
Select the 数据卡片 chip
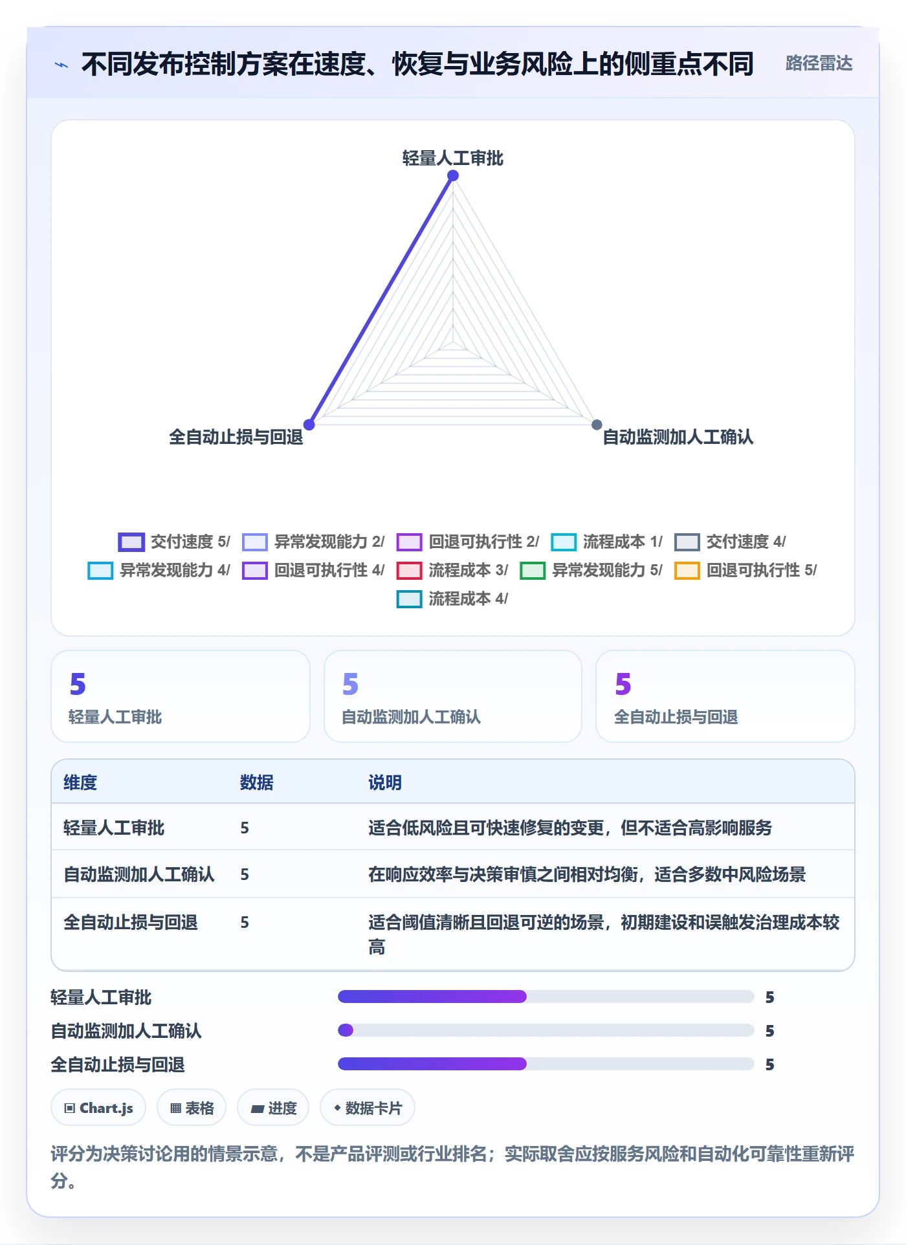coord(368,1108)
